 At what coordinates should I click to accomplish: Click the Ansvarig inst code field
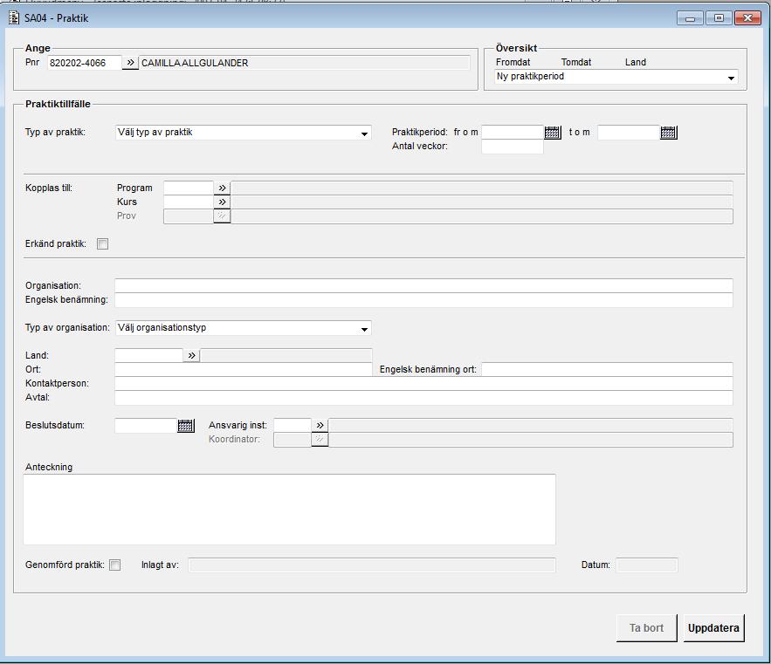pos(293,425)
